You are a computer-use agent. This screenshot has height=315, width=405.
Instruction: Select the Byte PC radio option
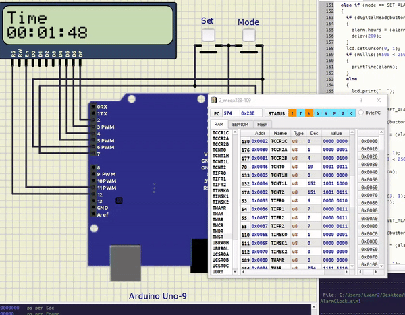point(361,113)
